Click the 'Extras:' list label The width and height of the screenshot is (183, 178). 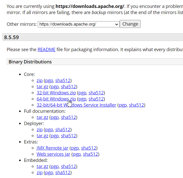31,142
